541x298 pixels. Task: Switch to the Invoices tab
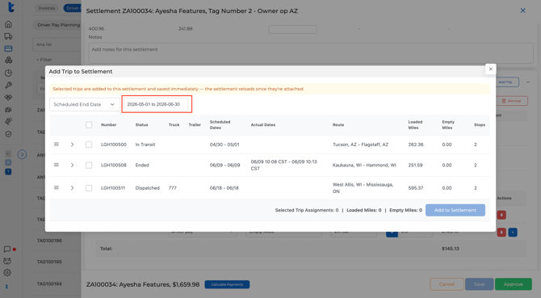click(x=47, y=8)
